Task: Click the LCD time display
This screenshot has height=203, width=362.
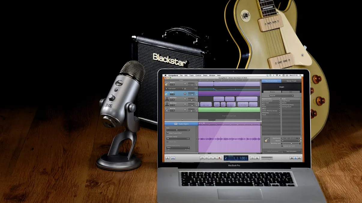Action: [x=236, y=158]
